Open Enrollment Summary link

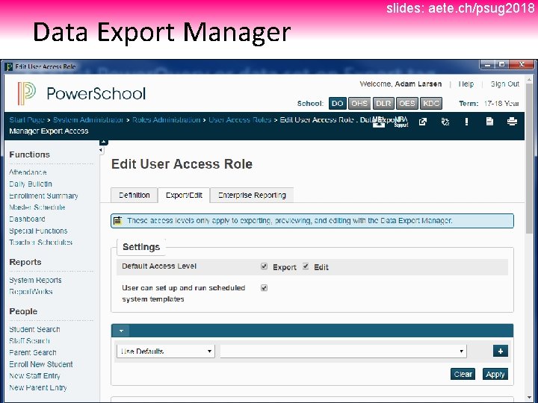(x=43, y=196)
